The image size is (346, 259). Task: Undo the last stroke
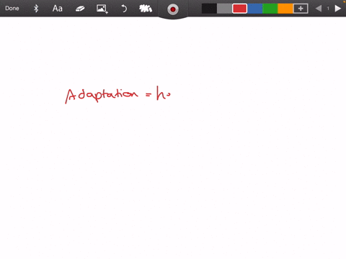(x=124, y=9)
